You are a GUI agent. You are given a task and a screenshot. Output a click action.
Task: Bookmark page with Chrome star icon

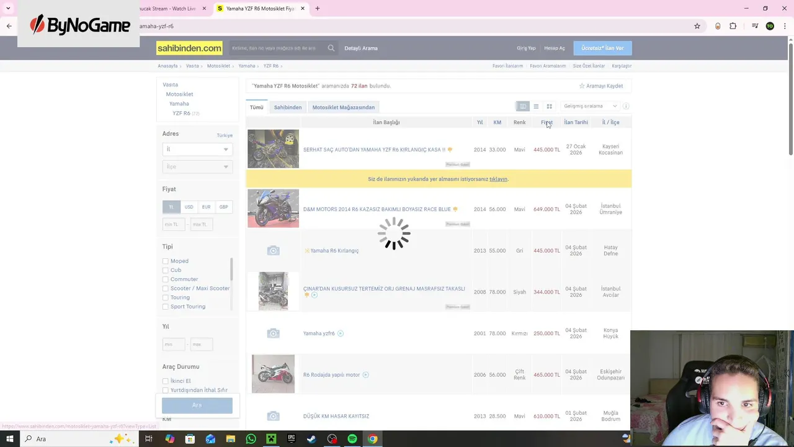point(697,26)
